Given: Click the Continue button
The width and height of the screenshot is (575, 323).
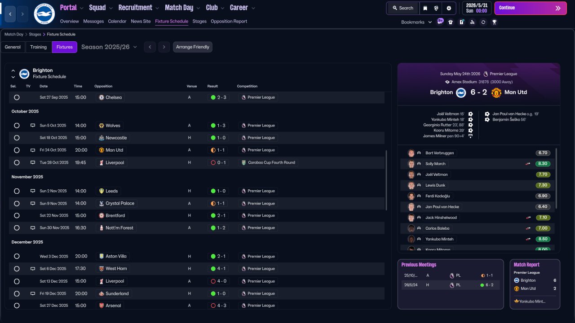Looking at the screenshot, I should tap(531, 8).
